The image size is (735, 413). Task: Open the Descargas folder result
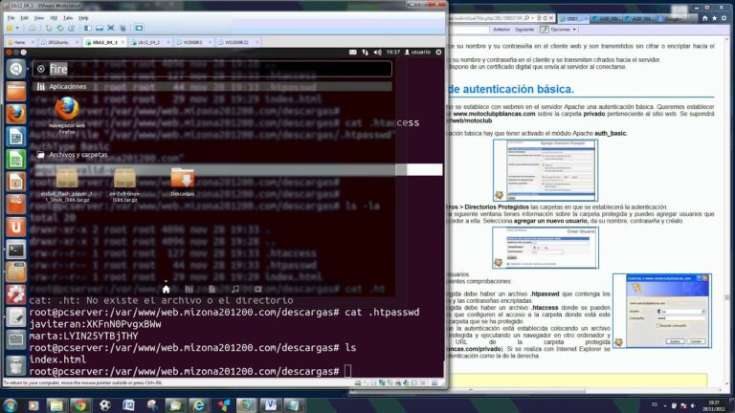tap(182, 182)
